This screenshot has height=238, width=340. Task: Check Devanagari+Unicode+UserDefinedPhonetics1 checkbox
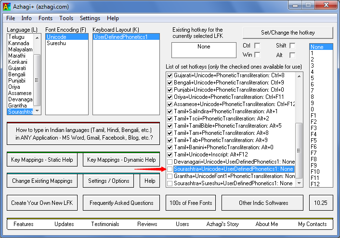(x=170, y=162)
